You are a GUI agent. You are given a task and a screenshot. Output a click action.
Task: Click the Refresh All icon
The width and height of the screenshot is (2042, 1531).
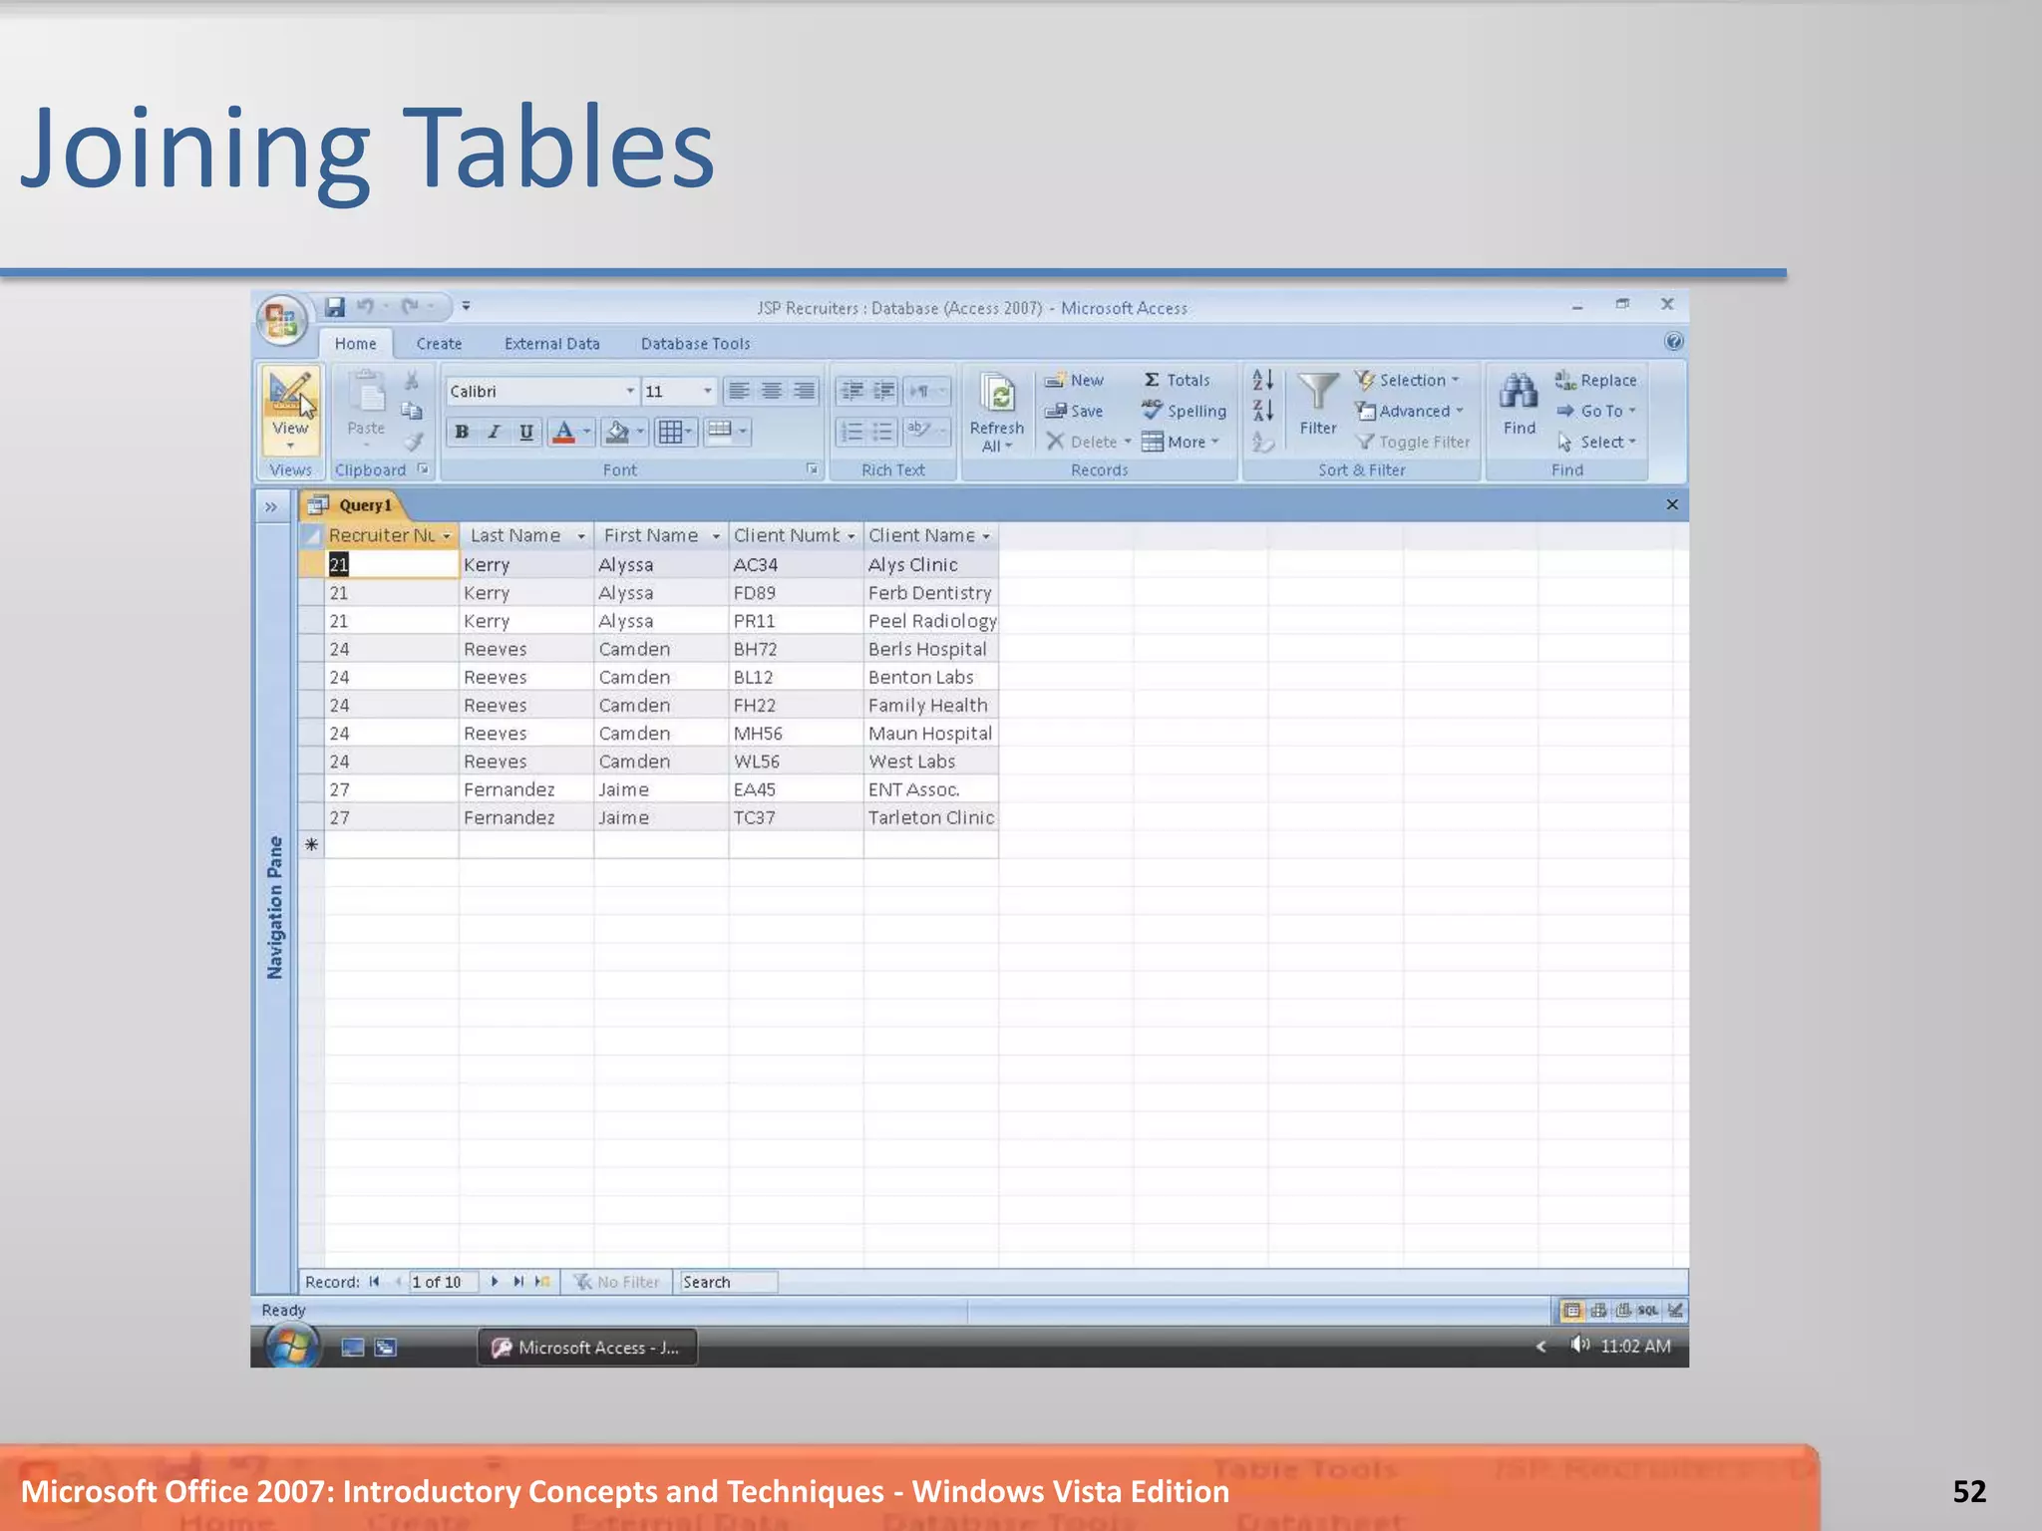(997, 394)
